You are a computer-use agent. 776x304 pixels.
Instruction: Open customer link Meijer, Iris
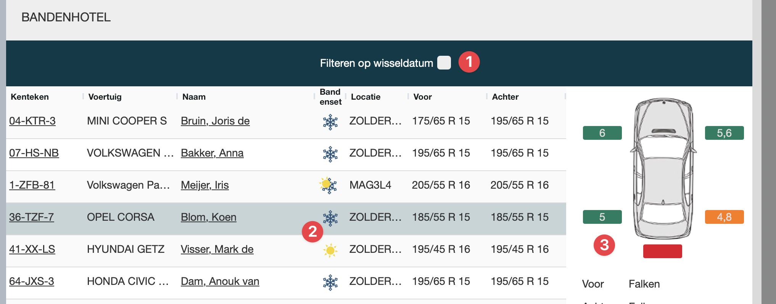coord(205,185)
